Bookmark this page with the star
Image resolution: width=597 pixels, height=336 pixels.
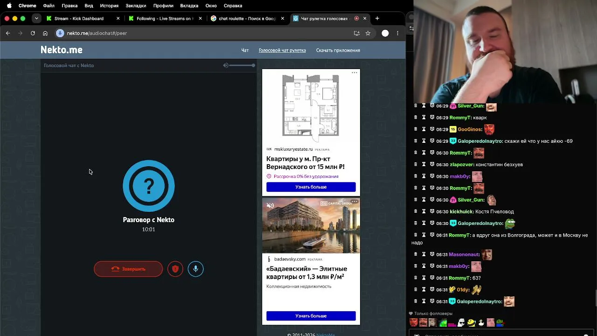coord(368,33)
